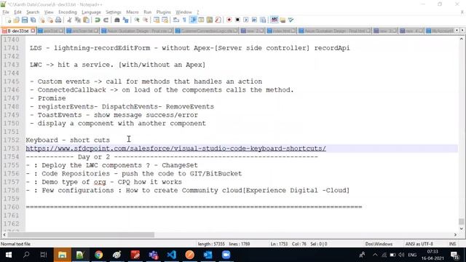Run macro multiple times icon
Viewport: 466px width, 262px height.
coord(254,20)
